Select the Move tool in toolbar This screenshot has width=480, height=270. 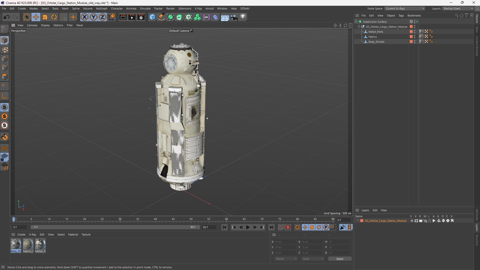pos(36,17)
